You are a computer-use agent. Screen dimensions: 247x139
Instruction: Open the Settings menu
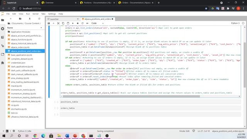(x=52, y=14)
